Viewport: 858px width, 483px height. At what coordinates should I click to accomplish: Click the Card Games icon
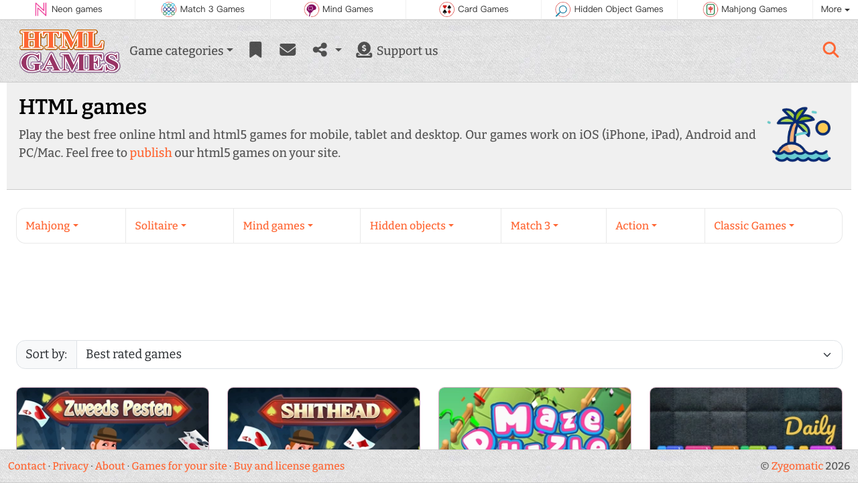[x=447, y=9]
